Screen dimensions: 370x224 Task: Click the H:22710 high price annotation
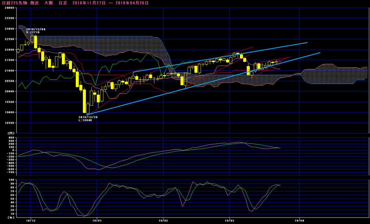pyautogui.click(x=33, y=32)
